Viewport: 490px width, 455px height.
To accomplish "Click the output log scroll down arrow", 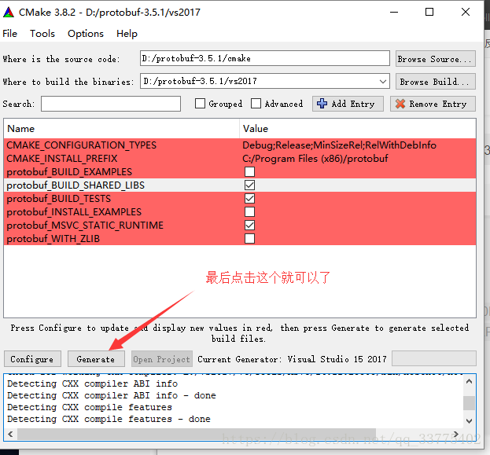I will (x=469, y=421).
